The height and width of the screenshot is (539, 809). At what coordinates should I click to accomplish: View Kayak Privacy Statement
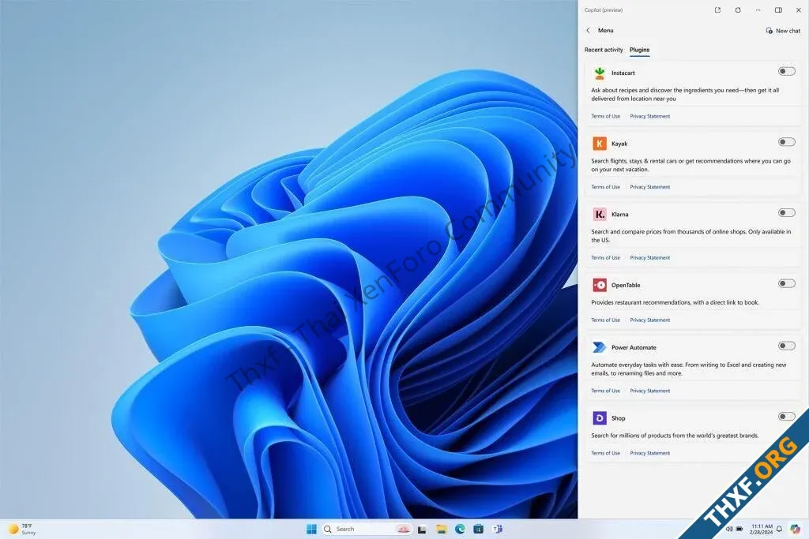click(649, 187)
